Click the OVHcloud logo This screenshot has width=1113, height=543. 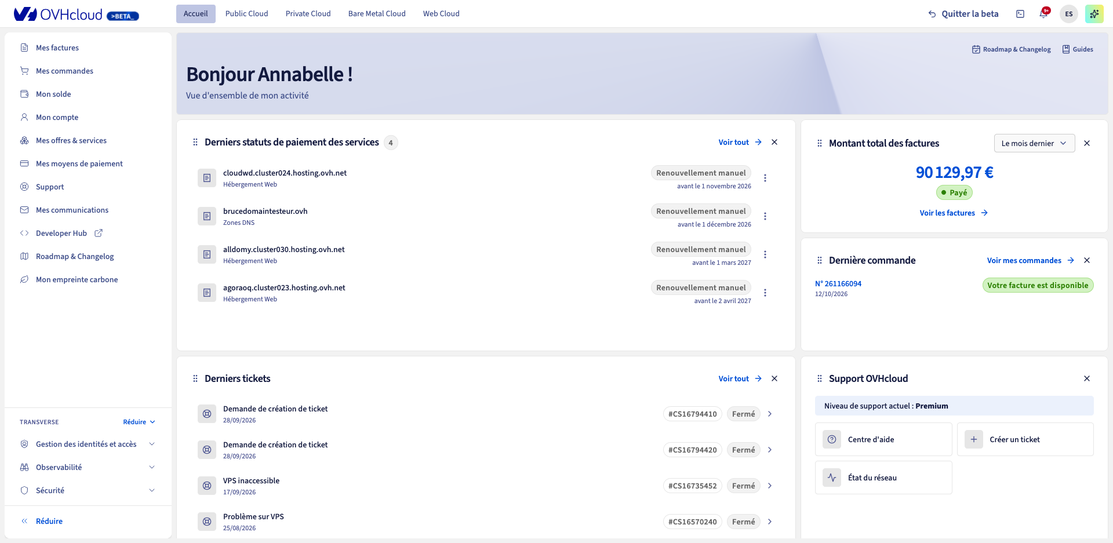58,14
